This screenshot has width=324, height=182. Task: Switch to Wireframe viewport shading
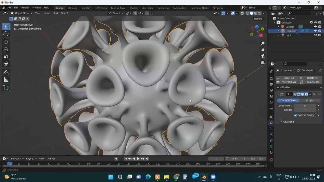click(x=248, y=13)
